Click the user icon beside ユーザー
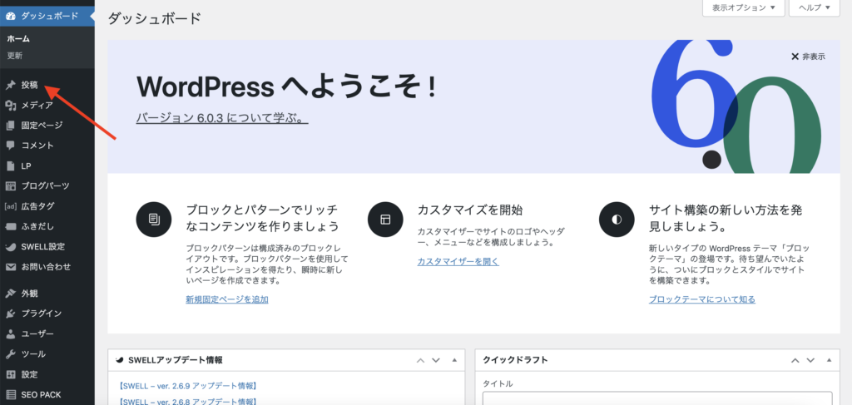 click(x=10, y=333)
